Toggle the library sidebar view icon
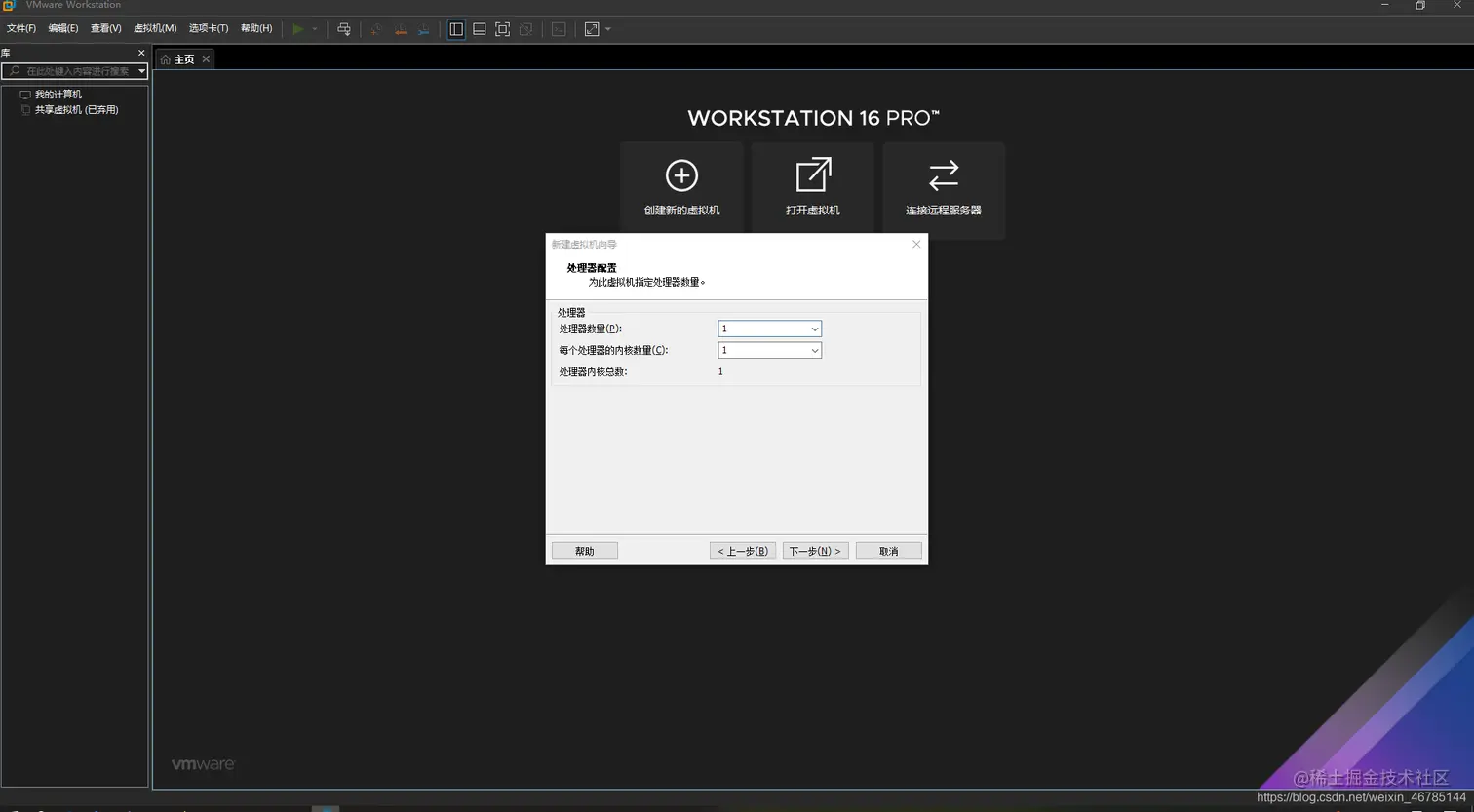The height and width of the screenshot is (812, 1474). click(x=456, y=29)
